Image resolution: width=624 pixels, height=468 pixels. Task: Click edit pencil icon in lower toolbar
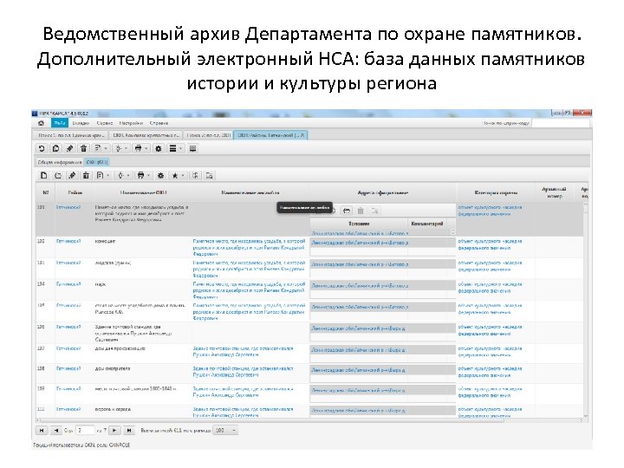click(72, 175)
